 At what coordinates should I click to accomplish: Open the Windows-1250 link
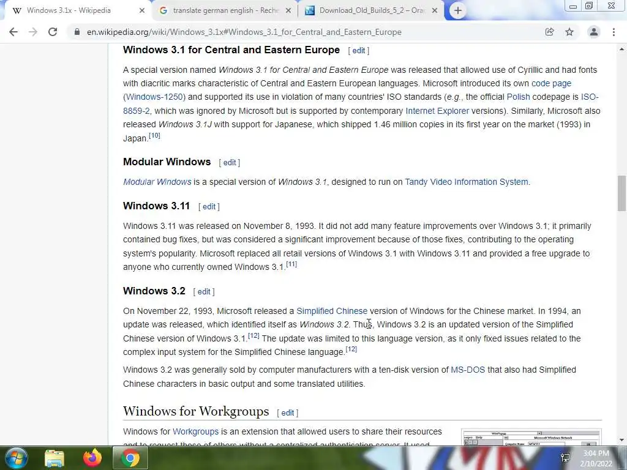click(x=155, y=97)
